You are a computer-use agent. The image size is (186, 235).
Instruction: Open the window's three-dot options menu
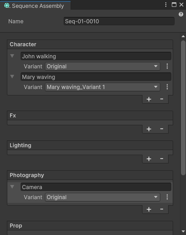[x=166, y=5]
